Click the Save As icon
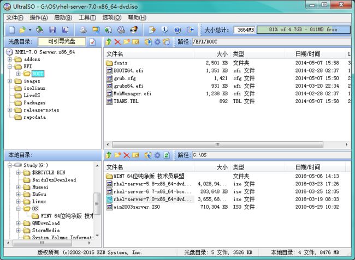 click(x=66, y=29)
